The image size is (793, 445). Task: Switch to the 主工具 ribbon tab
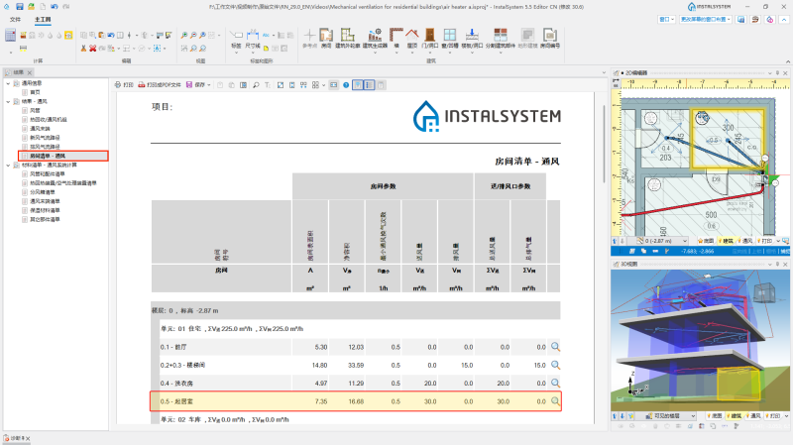[x=43, y=19]
